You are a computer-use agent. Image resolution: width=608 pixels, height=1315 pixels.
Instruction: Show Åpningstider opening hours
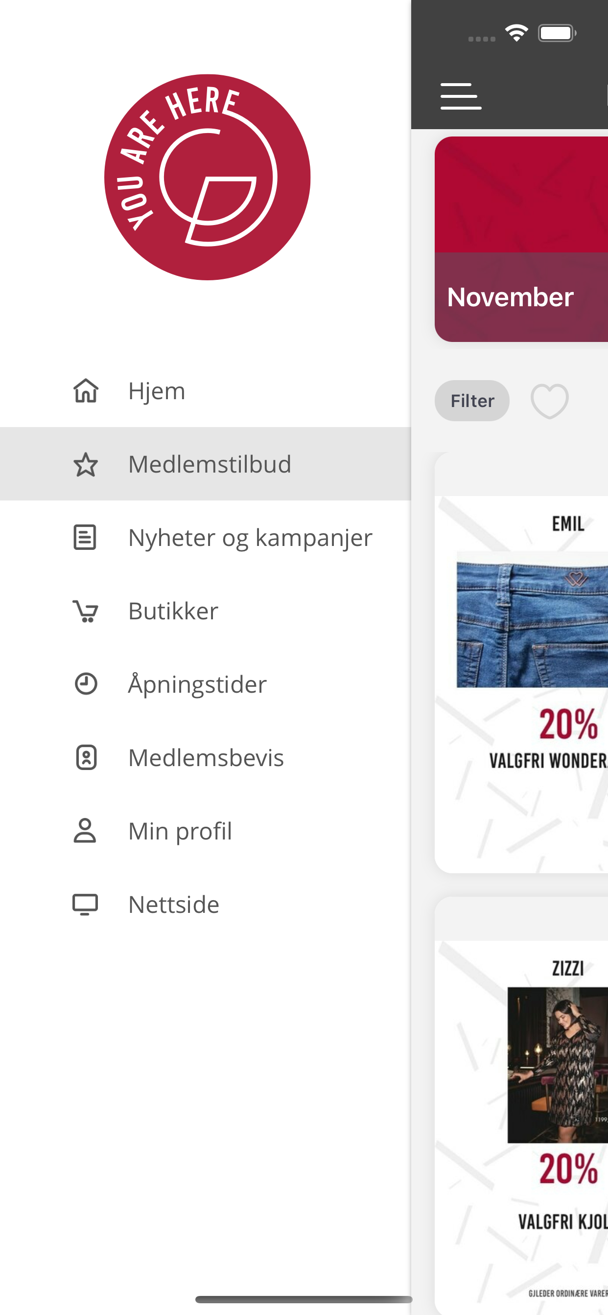click(x=197, y=684)
